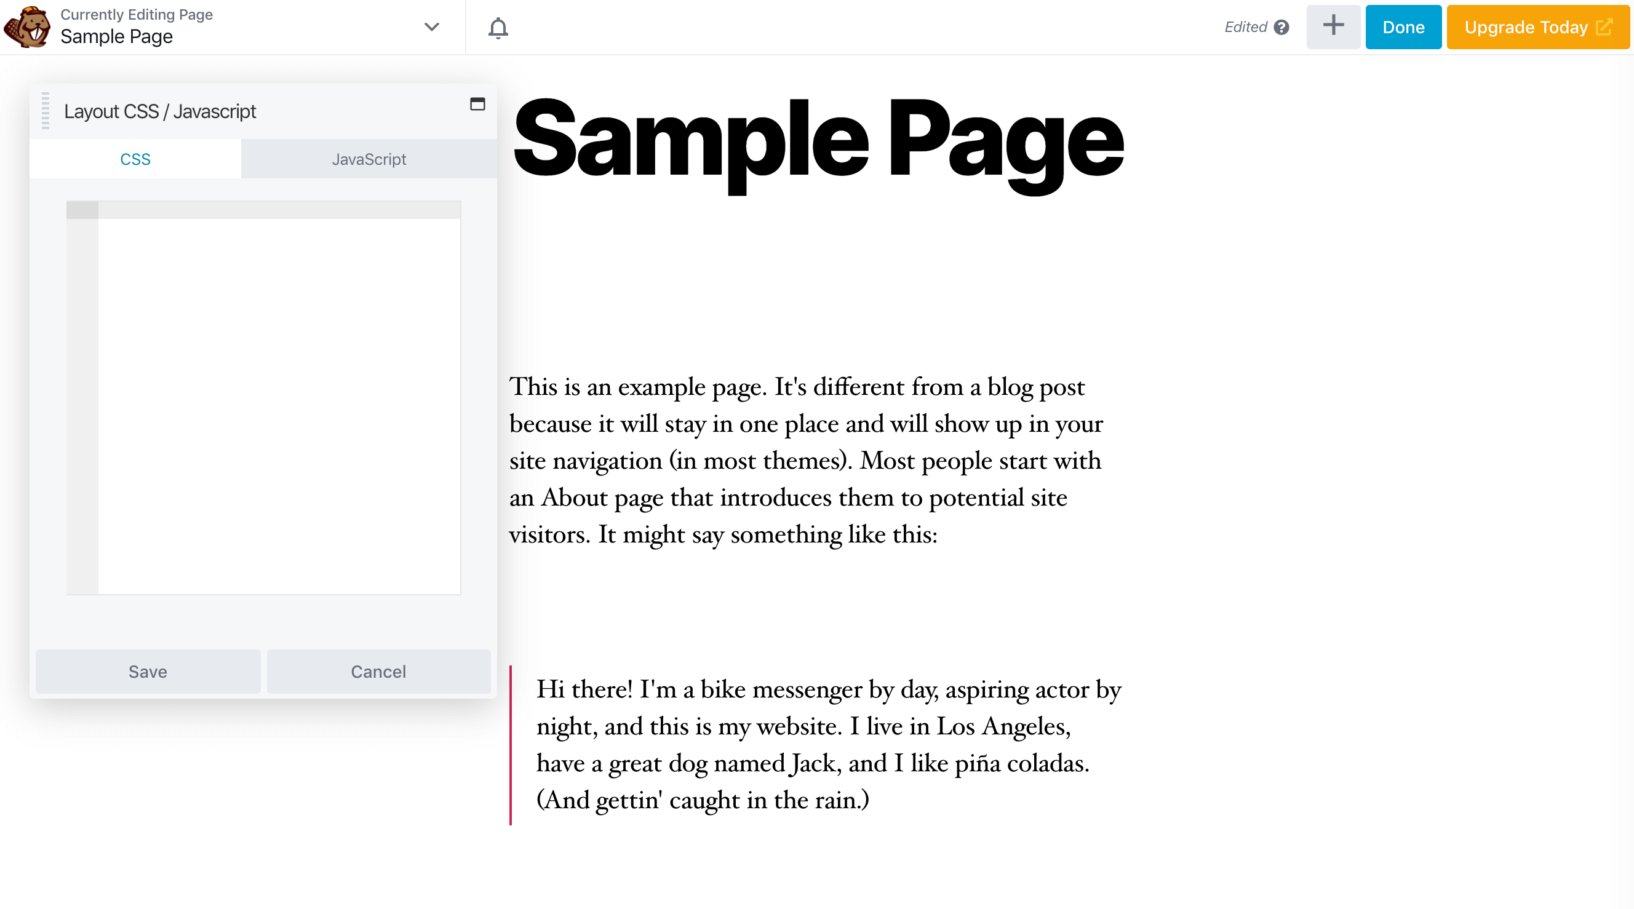Grab the drag handle dots on the panel
The height and width of the screenshot is (909, 1634).
coord(45,110)
